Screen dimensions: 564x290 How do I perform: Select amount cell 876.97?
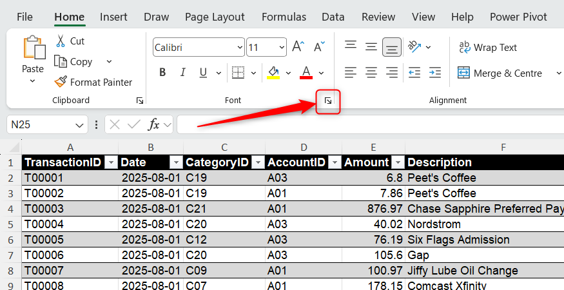tap(373, 209)
